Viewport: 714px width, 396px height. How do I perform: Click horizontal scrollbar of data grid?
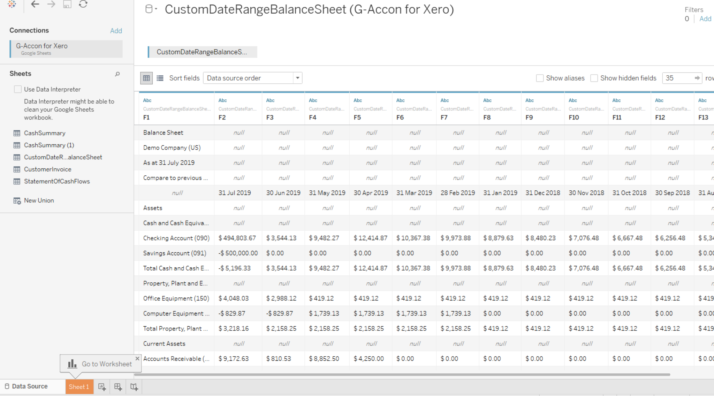402,375
